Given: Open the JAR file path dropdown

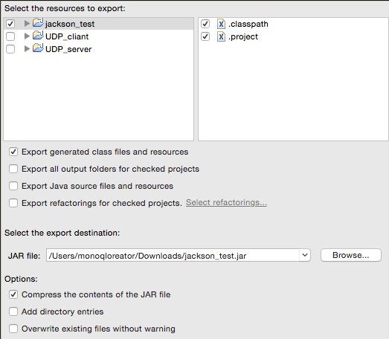Looking at the screenshot, I should (x=305, y=255).
